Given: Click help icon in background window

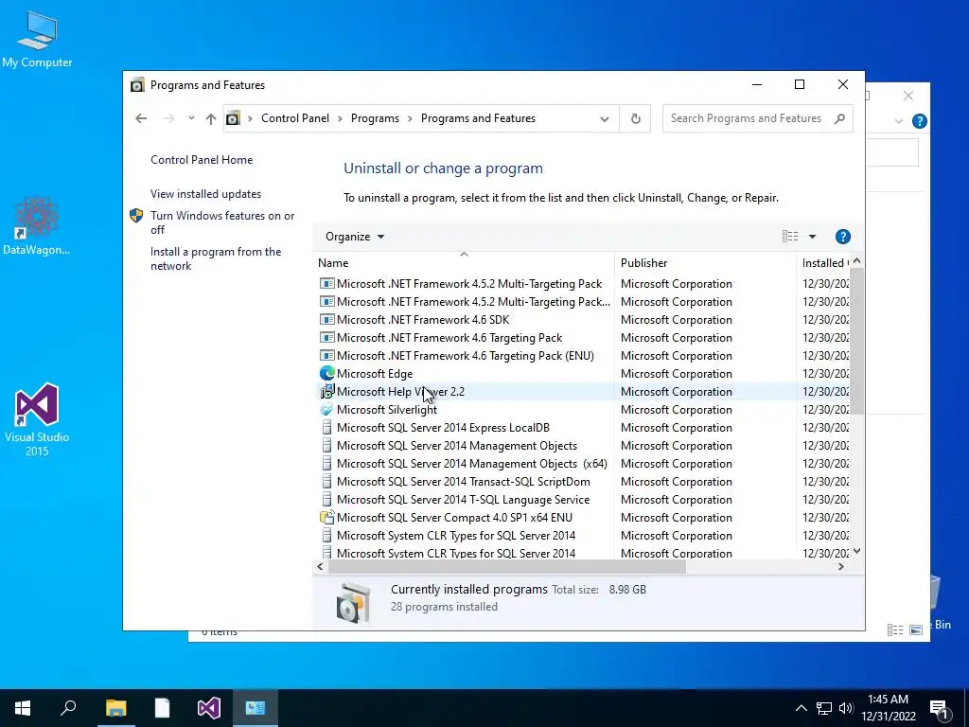Looking at the screenshot, I should (919, 121).
